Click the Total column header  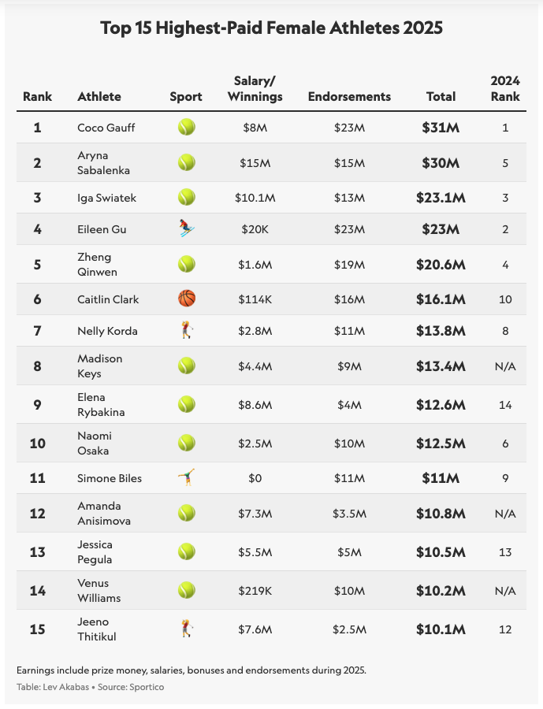441,97
